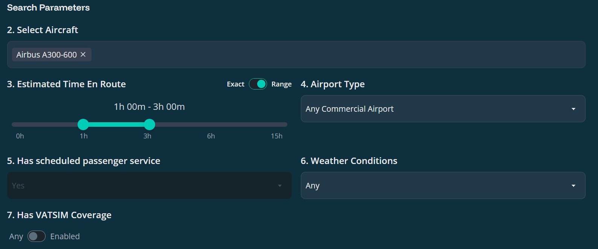Click the upper 3h slider handle
Screen dimensions: 598x249
[x=149, y=124]
